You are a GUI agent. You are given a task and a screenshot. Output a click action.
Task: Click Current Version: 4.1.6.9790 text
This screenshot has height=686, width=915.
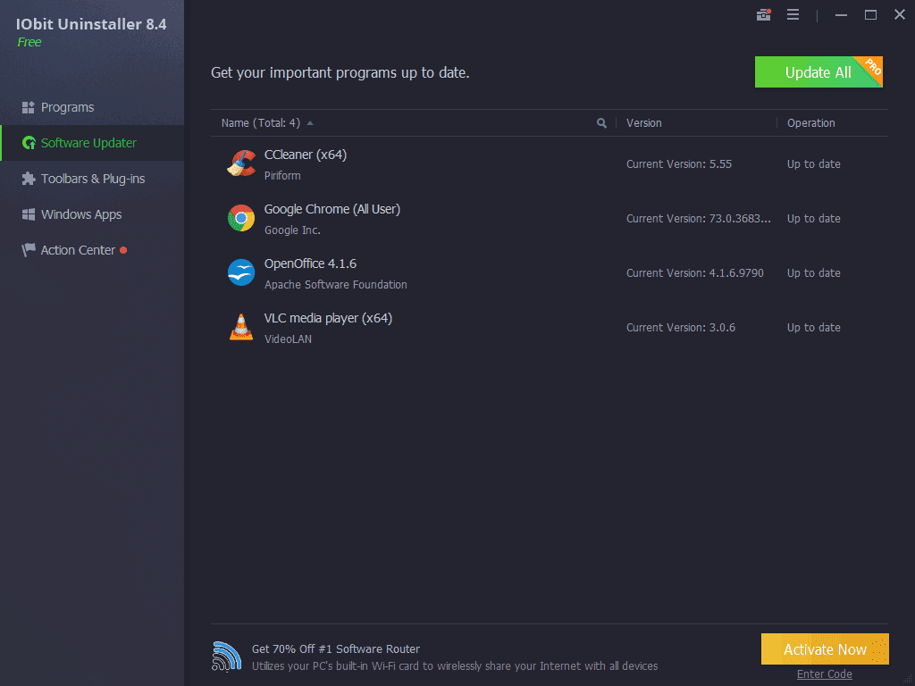pos(694,273)
